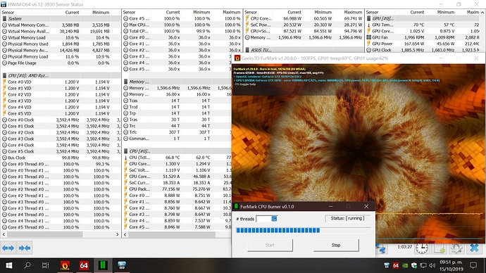Open NVIDIA tray icon
The image size is (486, 273).
pyautogui.click(x=405, y=265)
